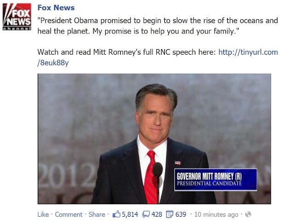Like the Fox News post

pyautogui.click(x=43, y=214)
